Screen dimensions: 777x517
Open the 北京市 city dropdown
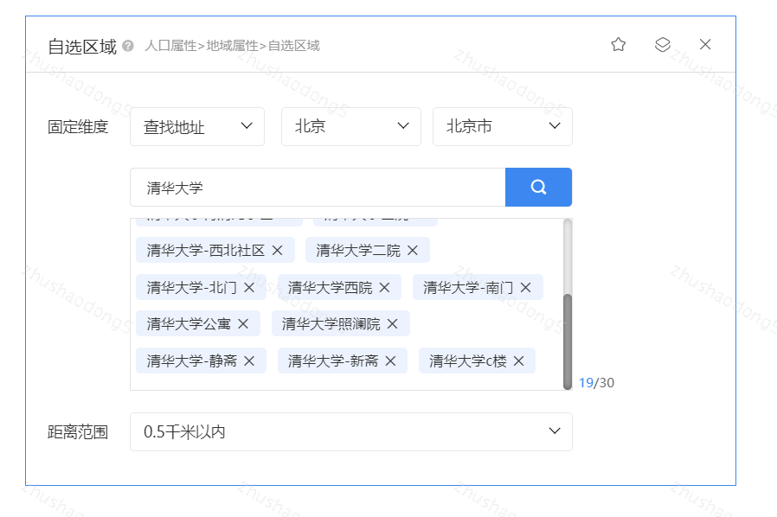coord(503,126)
